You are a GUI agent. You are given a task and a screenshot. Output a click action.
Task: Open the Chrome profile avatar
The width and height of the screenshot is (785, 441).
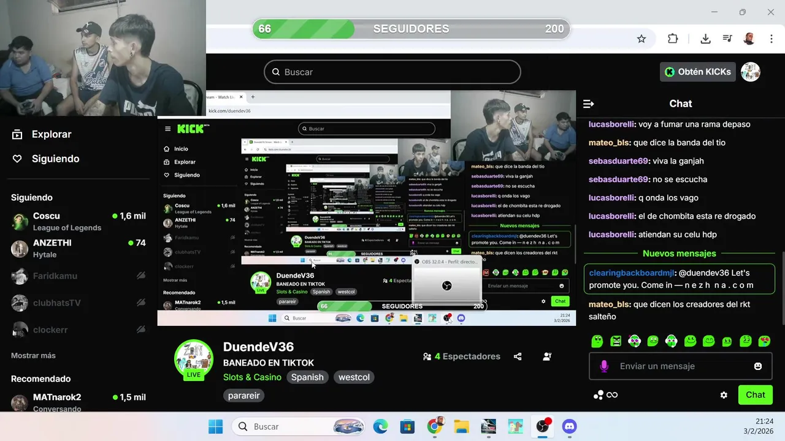tap(749, 39)
